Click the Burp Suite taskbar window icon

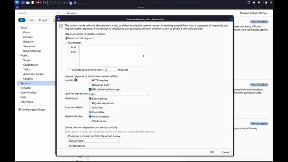tap(70, 3)
